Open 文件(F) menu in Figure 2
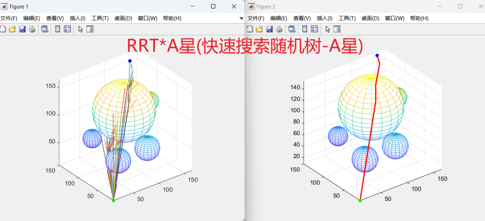Viewport: 485px width, 221px height. 256,18
